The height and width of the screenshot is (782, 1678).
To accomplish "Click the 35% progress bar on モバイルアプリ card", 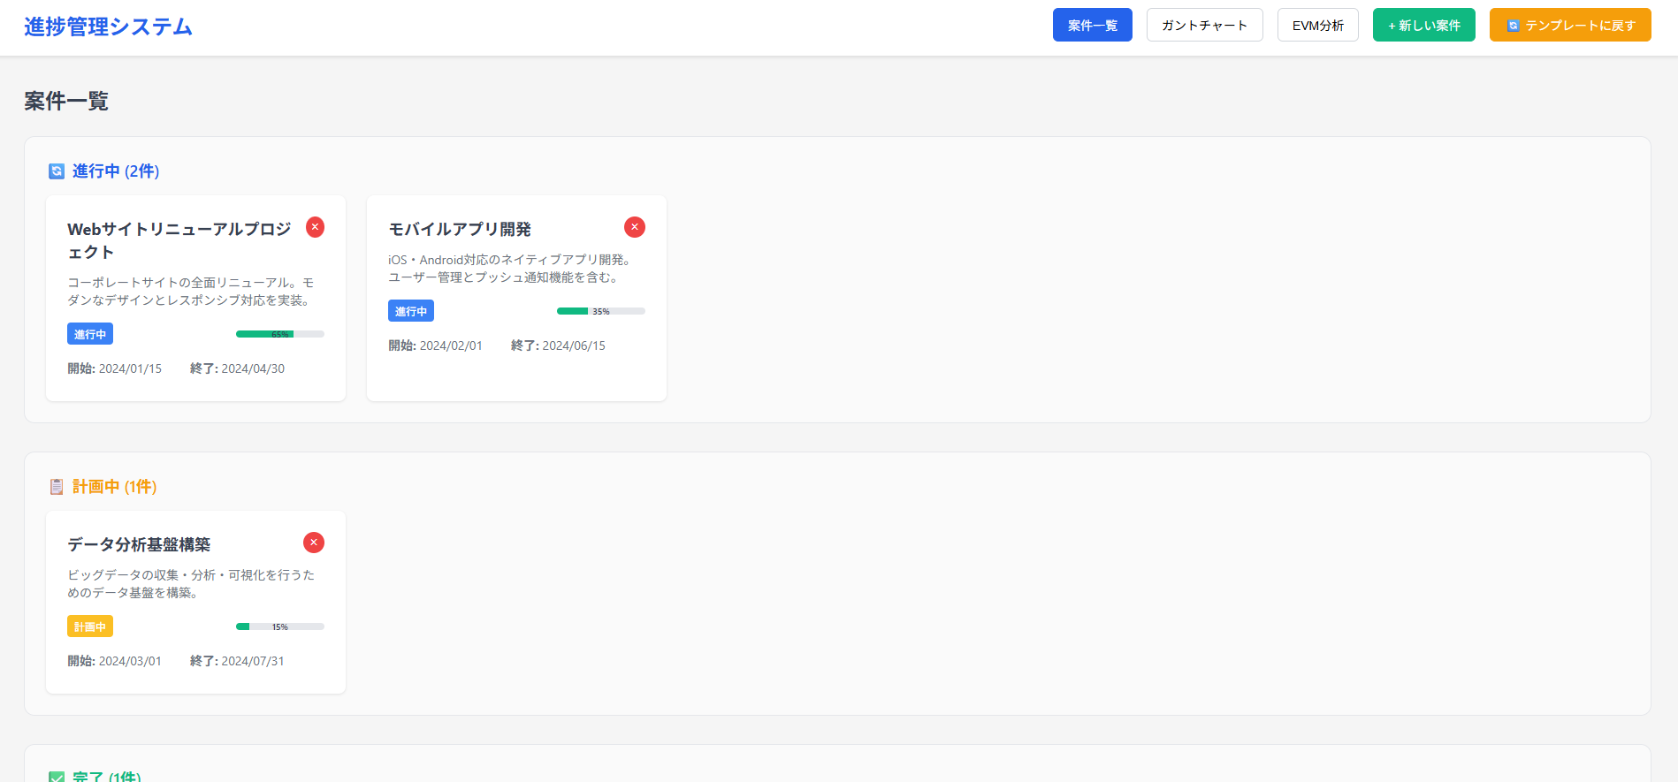I will [x=600, y=311].
